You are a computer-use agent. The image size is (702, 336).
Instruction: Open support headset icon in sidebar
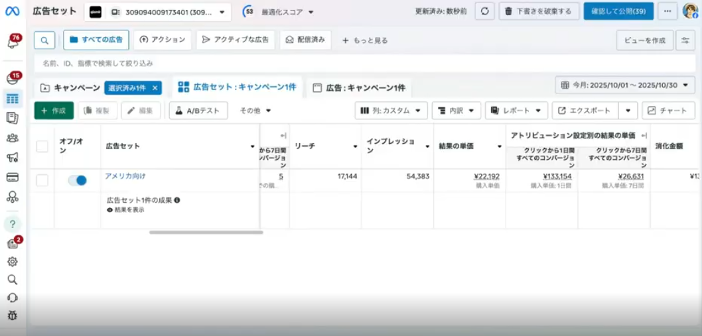(x=13, y=298)
